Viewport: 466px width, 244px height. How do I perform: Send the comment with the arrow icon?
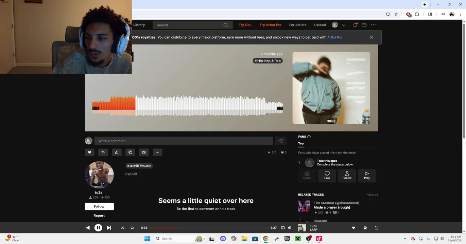280,141
